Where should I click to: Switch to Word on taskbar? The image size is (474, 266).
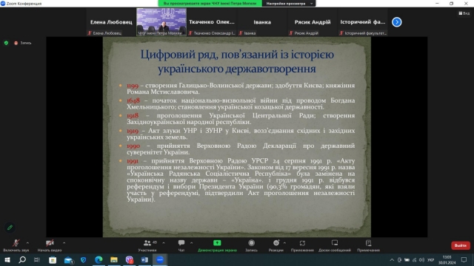144,259
